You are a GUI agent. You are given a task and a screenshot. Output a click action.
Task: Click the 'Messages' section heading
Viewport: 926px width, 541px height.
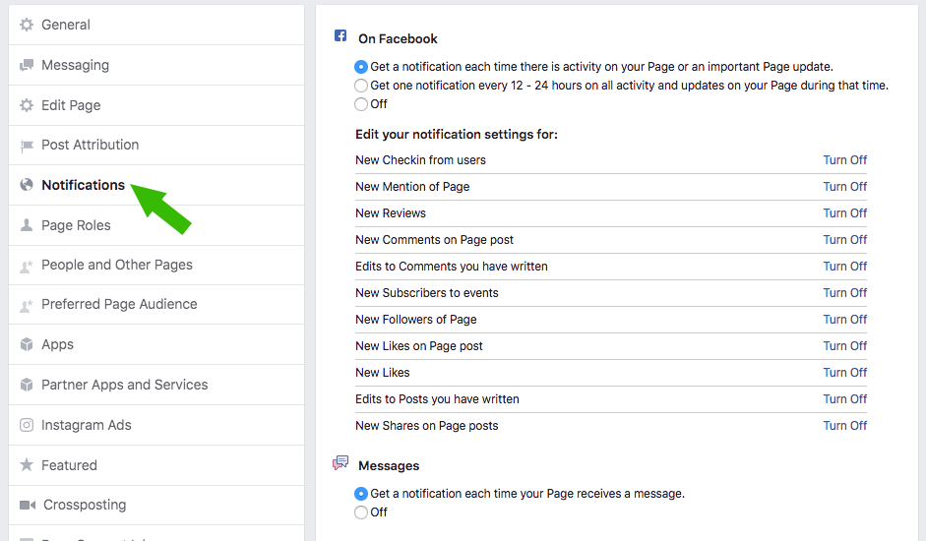click(x=389, y=466)
